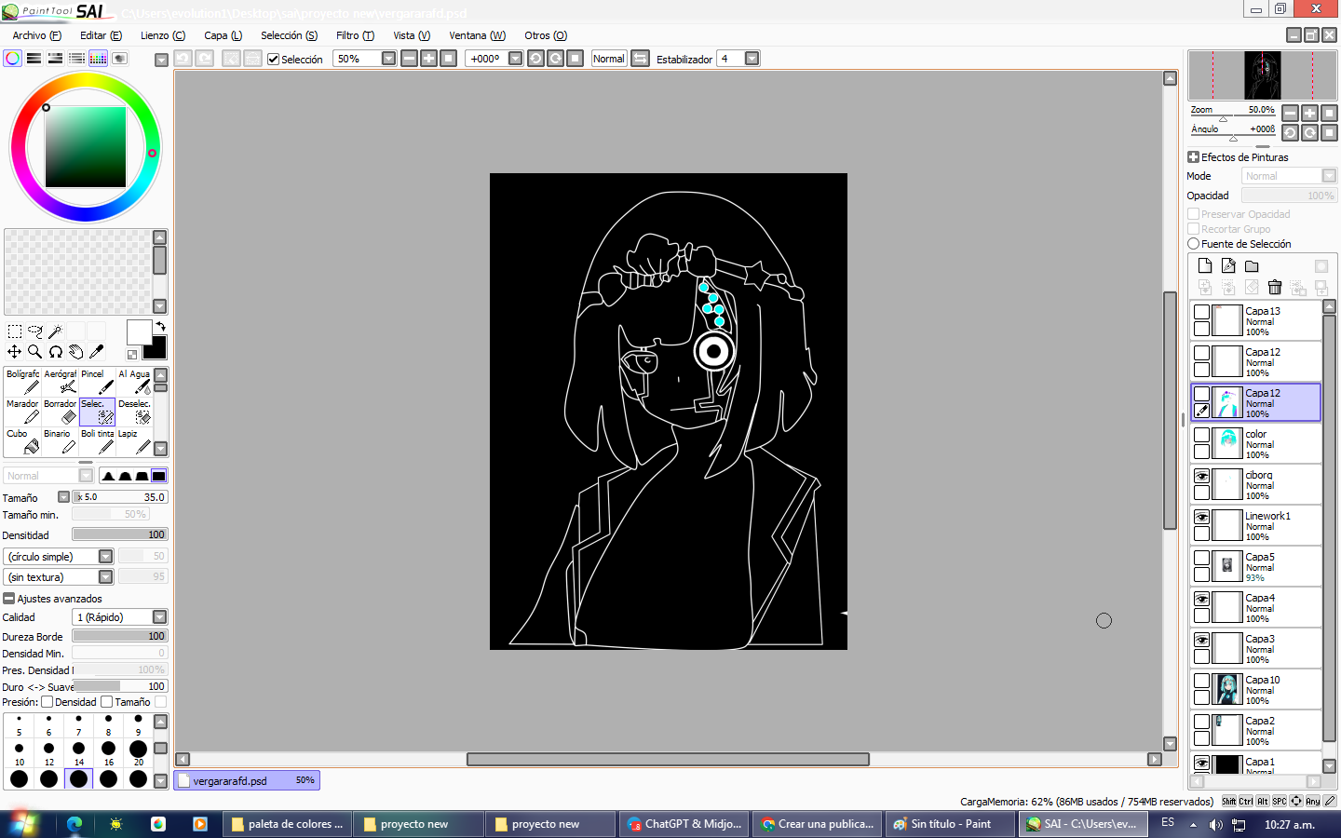
Task: Choose the Bolígrafo brush
Action: (23, 382)
